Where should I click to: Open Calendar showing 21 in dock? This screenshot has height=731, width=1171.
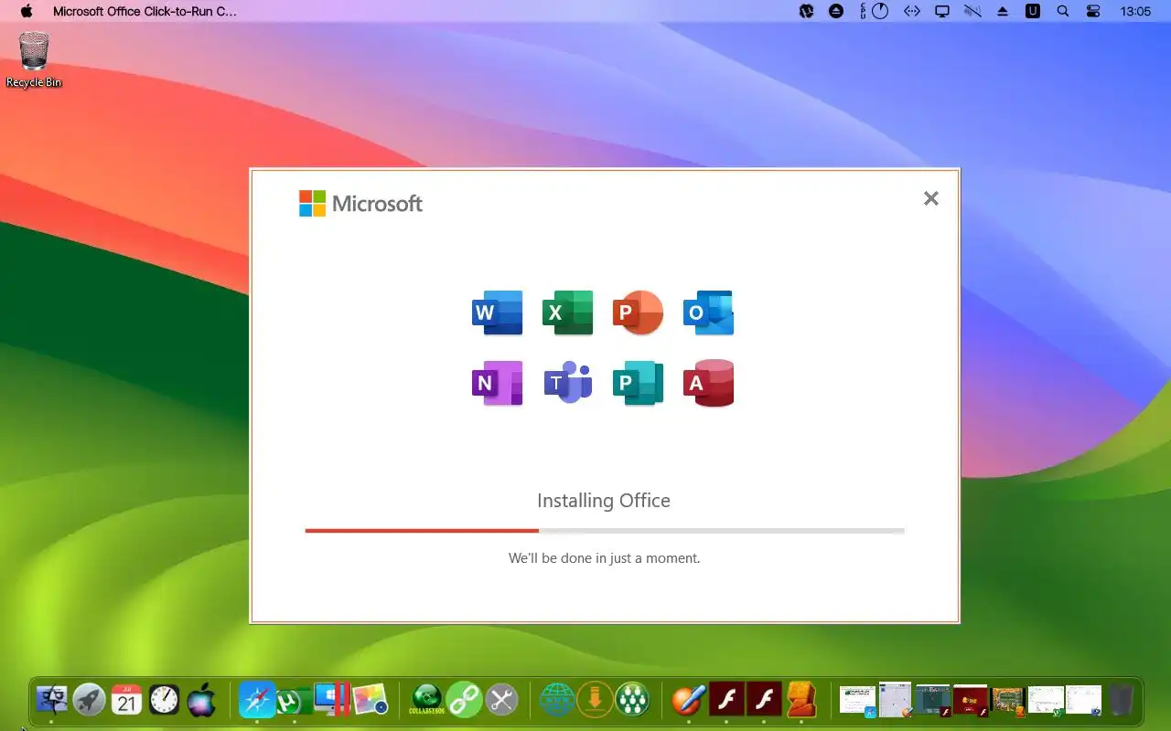(x=127, y=700)
